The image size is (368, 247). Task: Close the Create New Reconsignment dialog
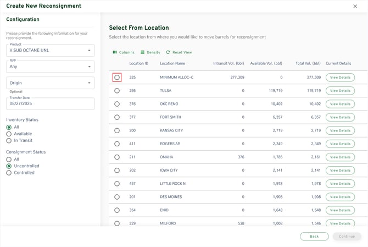tap(355, 6)
